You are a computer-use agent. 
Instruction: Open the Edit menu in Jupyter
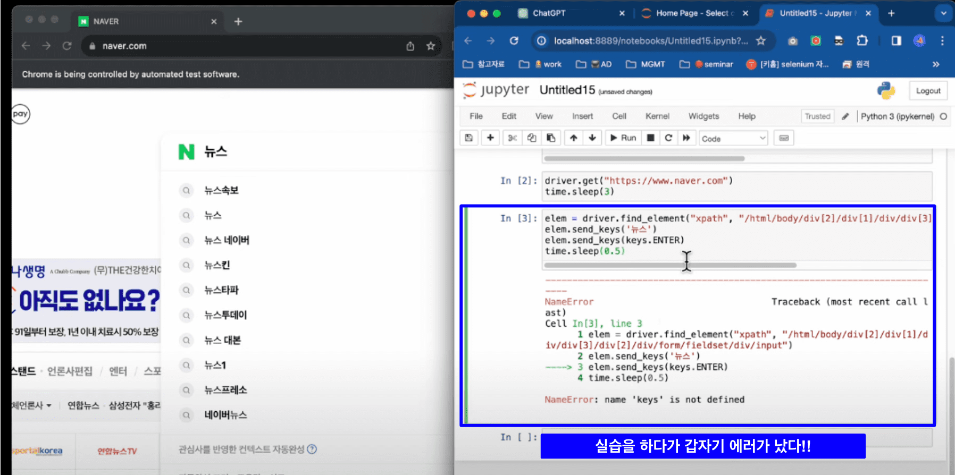tap(509, 116)
